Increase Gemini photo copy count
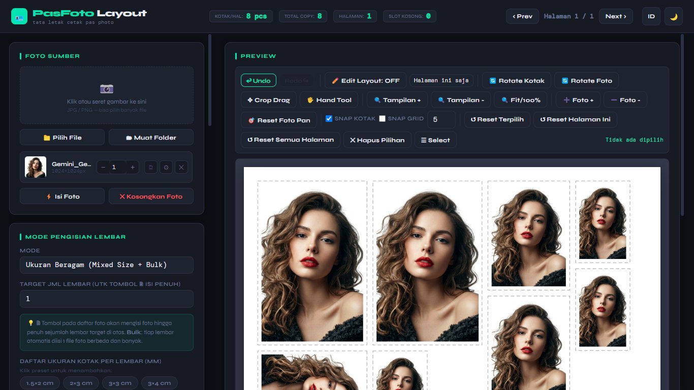The image size is (694, 390). [133, 167]
